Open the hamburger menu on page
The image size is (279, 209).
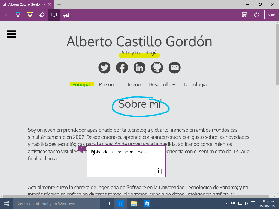click(11, 34)
